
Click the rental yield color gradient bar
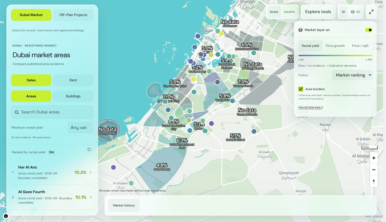(335, 56)
